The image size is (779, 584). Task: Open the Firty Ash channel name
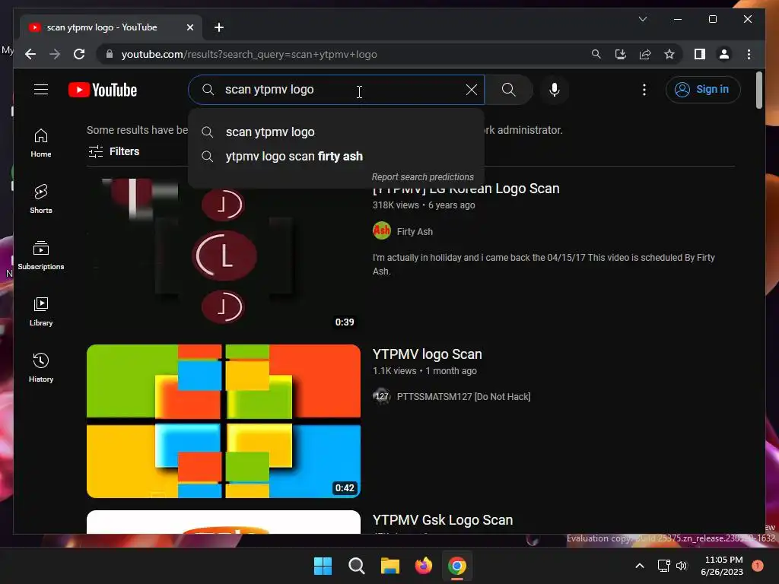tap(415, 232)
